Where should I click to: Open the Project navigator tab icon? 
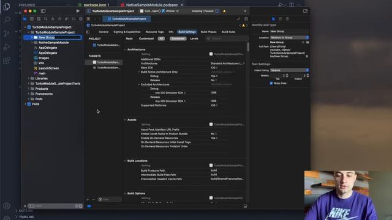tap(24, 19)
